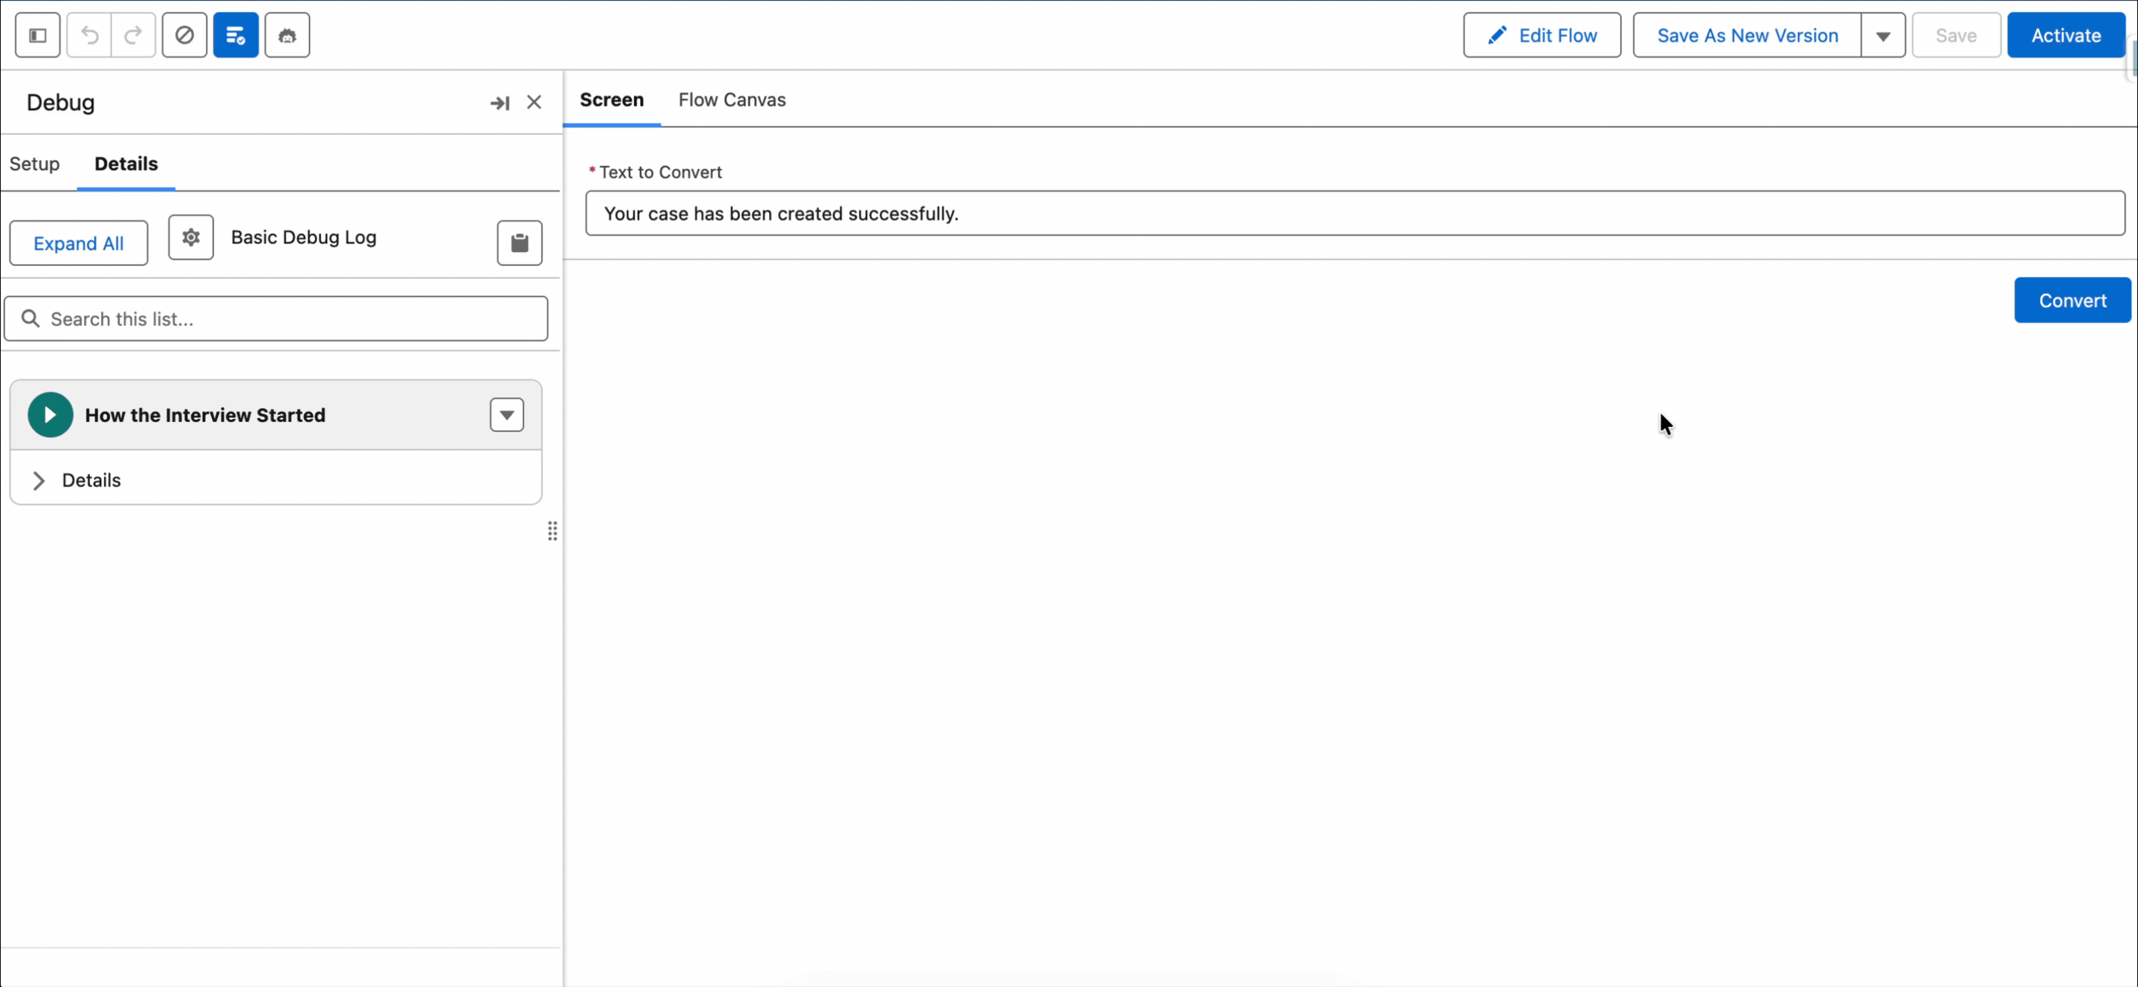Click the Text to Convert input field

point(1355,213)
